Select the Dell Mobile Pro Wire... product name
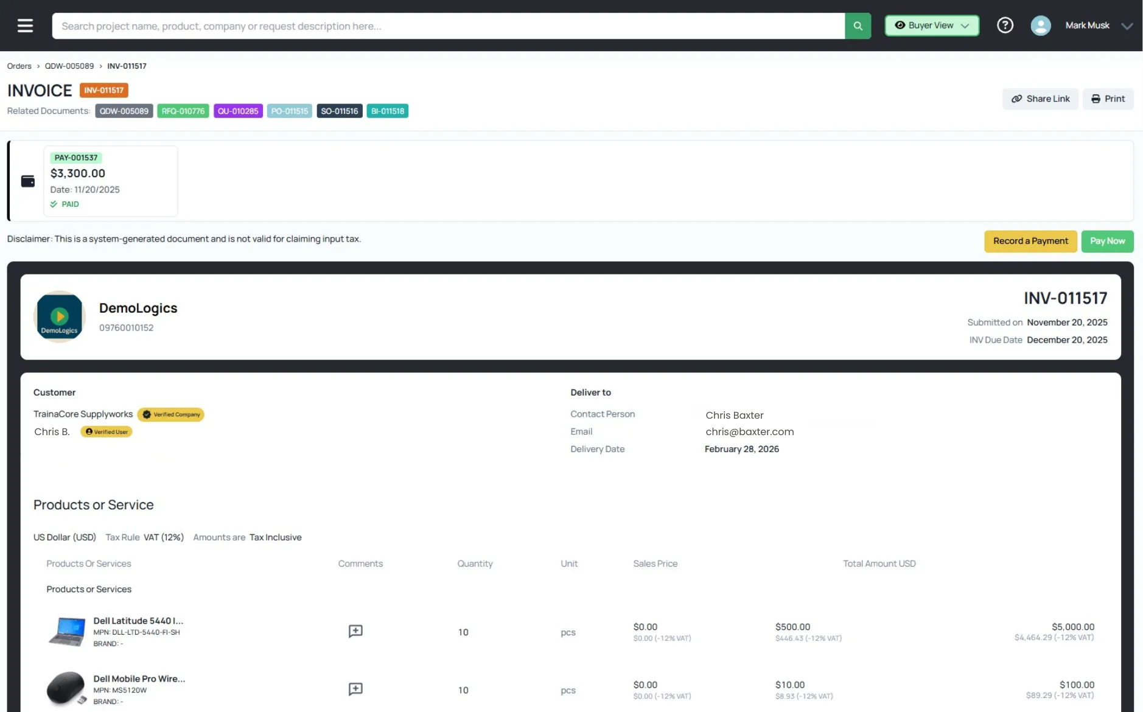The width and height of the screenshot is (1143, 712). [x=139, y=679]
